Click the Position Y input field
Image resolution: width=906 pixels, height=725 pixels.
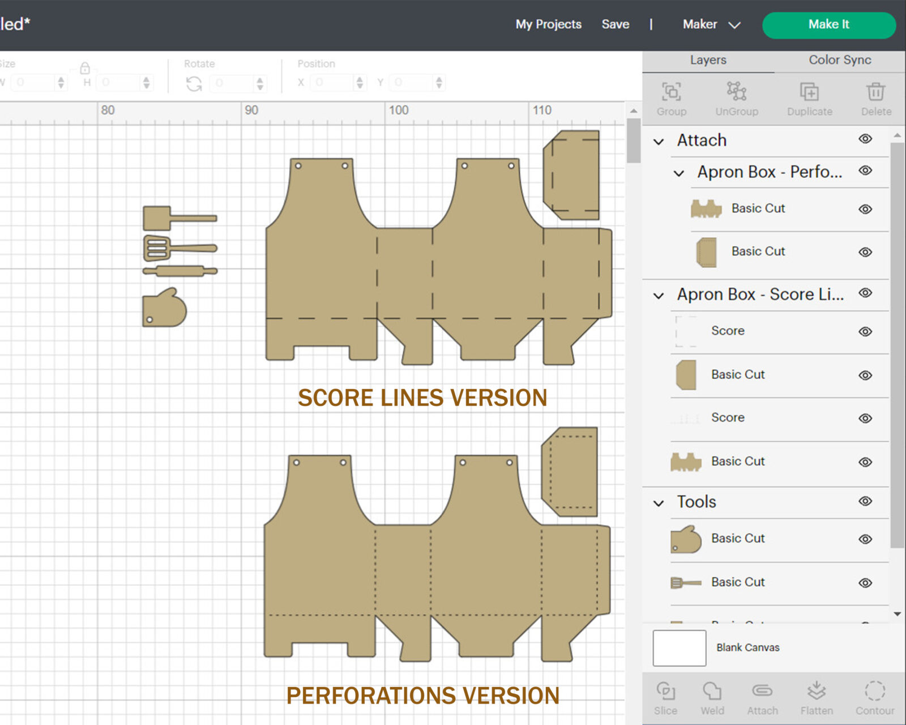tap(412, 83)
